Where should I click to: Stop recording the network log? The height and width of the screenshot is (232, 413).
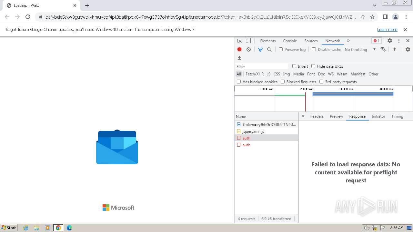click(x=239, y=49)
